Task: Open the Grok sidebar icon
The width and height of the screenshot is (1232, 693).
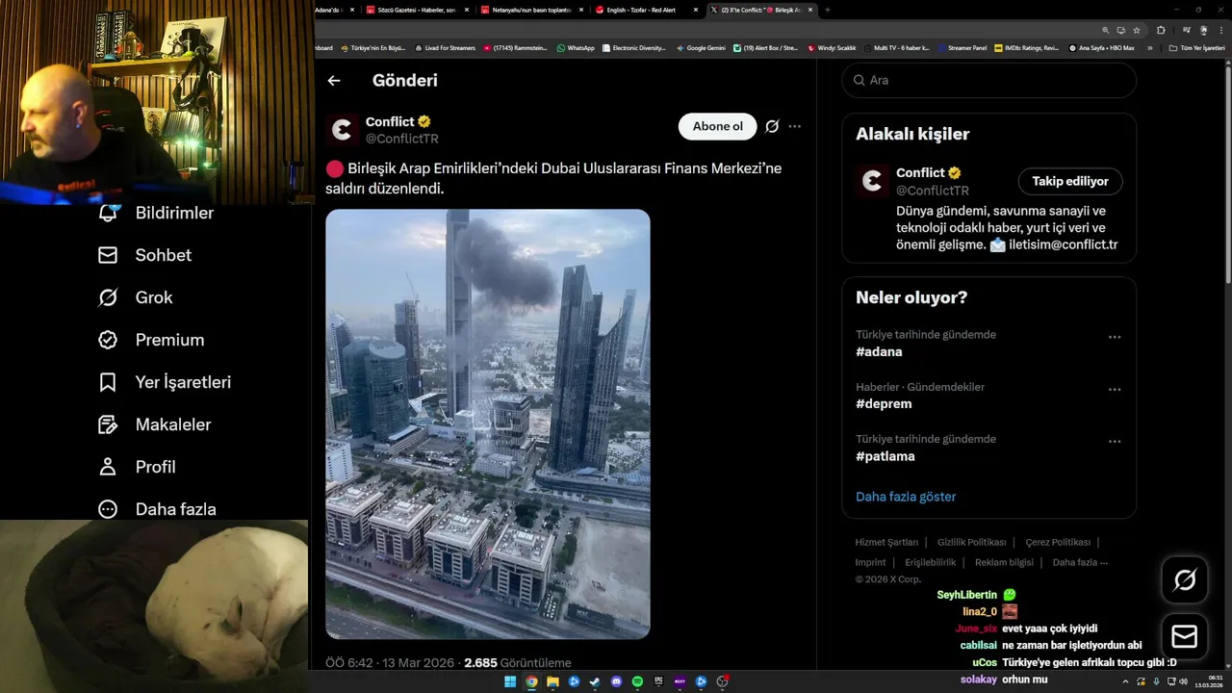Action: click(108, 297)
